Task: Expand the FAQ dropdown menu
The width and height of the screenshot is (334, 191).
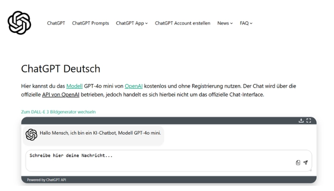Action: [x=246, y=23]
